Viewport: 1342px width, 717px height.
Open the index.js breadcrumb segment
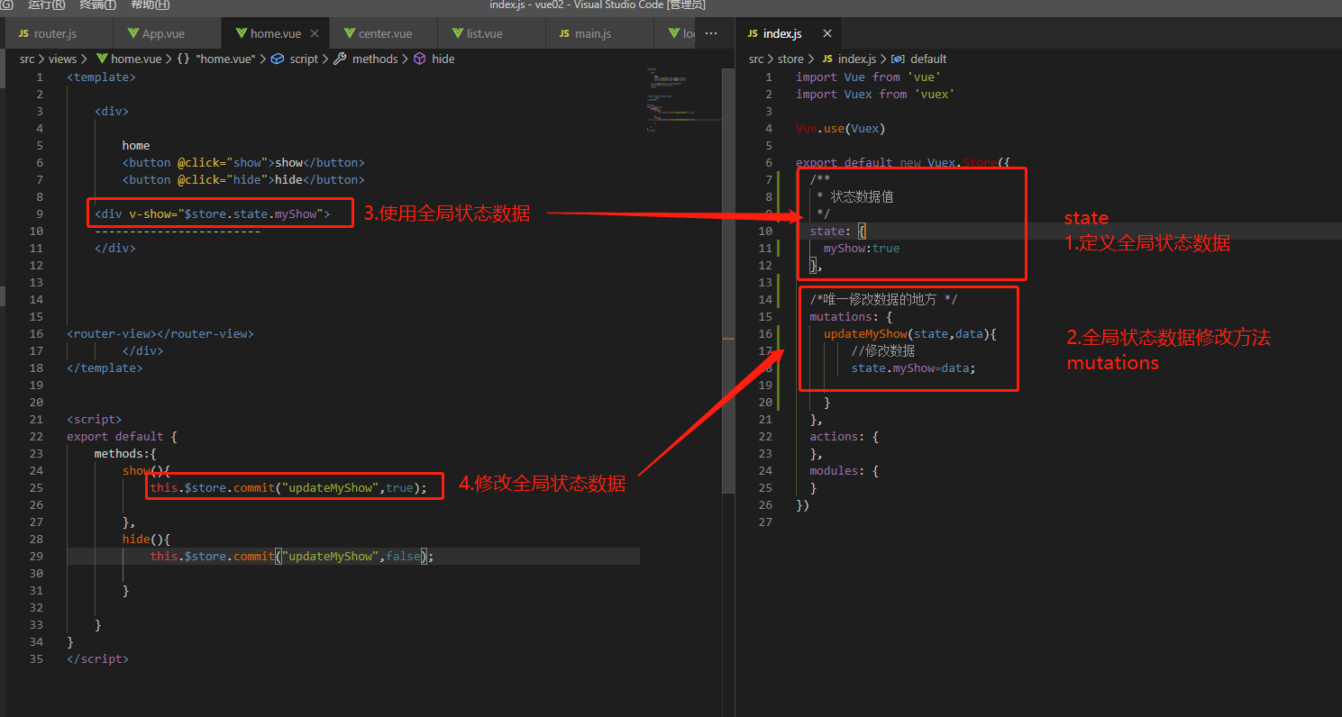point(857,59)
